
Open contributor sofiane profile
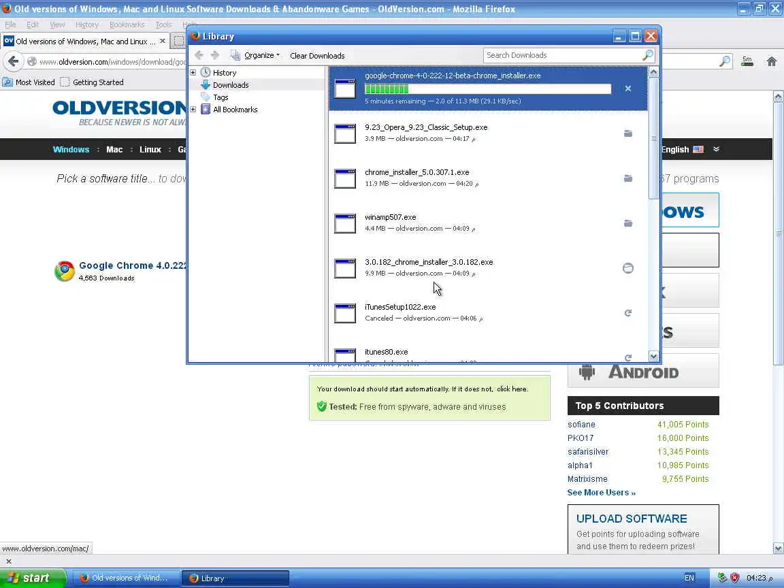pos(581,425)
